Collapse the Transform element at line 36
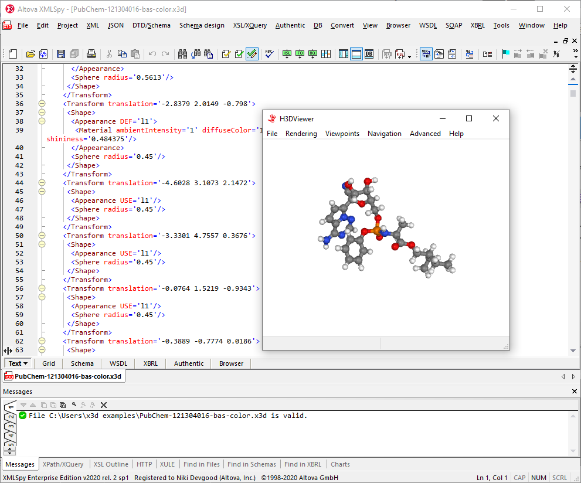This screenshot has width=581, height=483. (42, 103)
